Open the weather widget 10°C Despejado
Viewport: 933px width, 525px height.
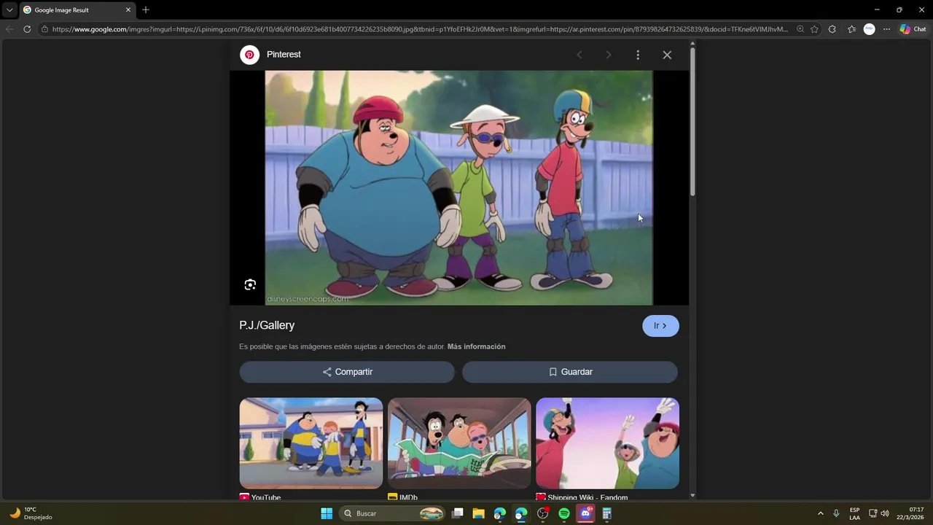pyautogui.click(x=31, y=513)
